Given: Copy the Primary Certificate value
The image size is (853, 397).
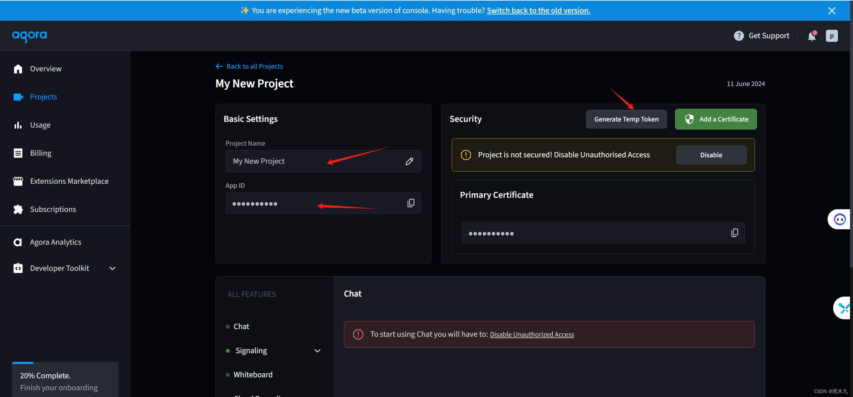Looking at the screenshot, I should tap(735, 233).
